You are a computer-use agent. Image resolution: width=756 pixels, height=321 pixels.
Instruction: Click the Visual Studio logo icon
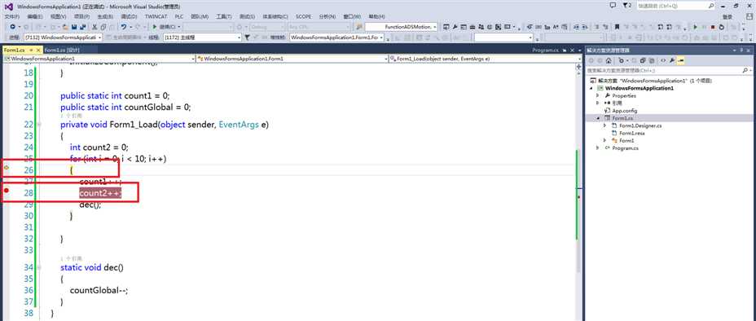point(9,7)
